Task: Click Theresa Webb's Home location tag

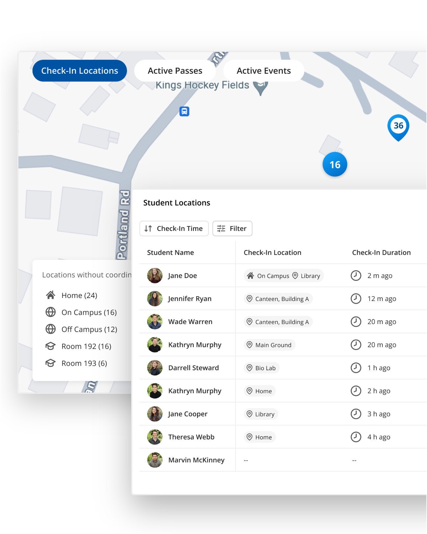Action: pos(260,437)
